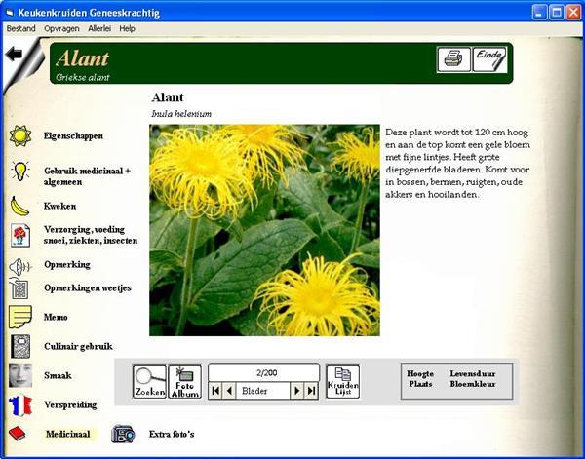Open the Verspreiding text label
Screen dimensions: 585x459
tap(70, 404)
